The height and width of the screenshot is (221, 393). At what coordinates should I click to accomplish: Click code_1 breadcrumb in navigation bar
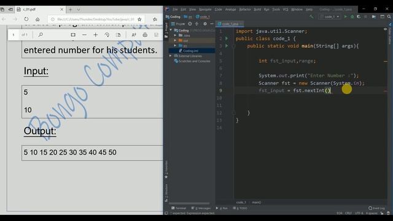tap(203, 17)
